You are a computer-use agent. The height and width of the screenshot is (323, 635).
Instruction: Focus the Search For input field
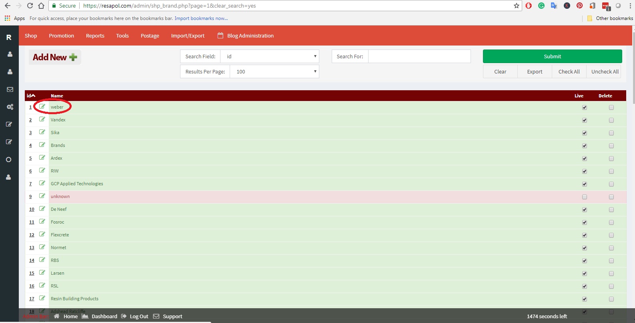coord(419,56)
